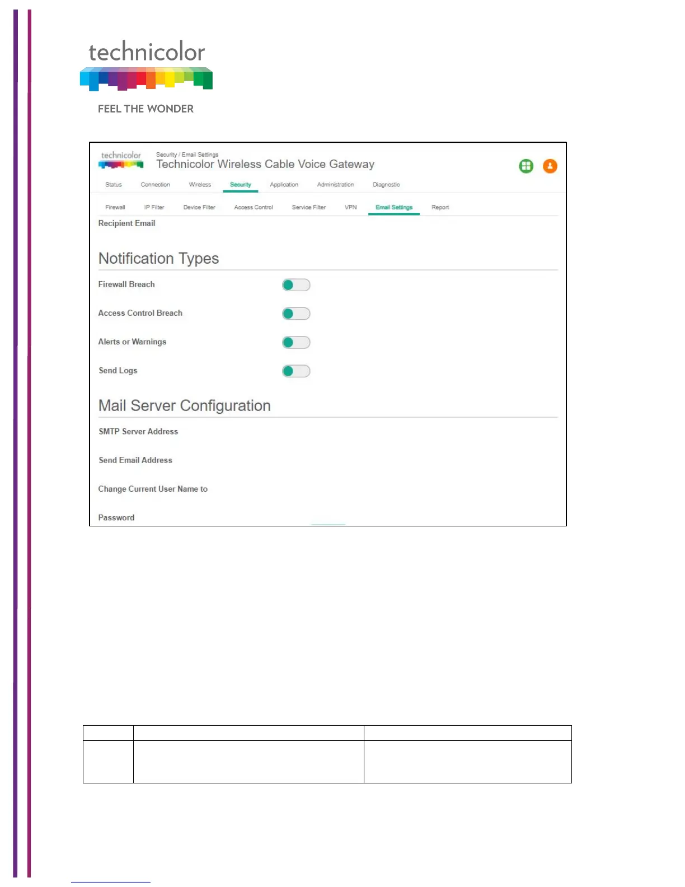Open the Connection main tab

tap(156, 185)
